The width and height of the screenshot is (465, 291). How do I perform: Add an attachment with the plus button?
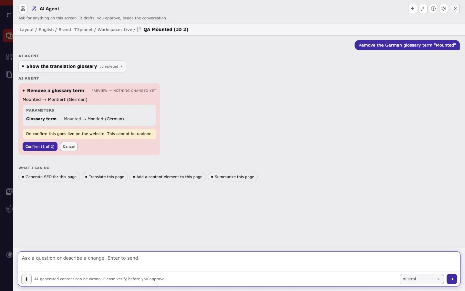pyautogui.click(x=26, y=279)
